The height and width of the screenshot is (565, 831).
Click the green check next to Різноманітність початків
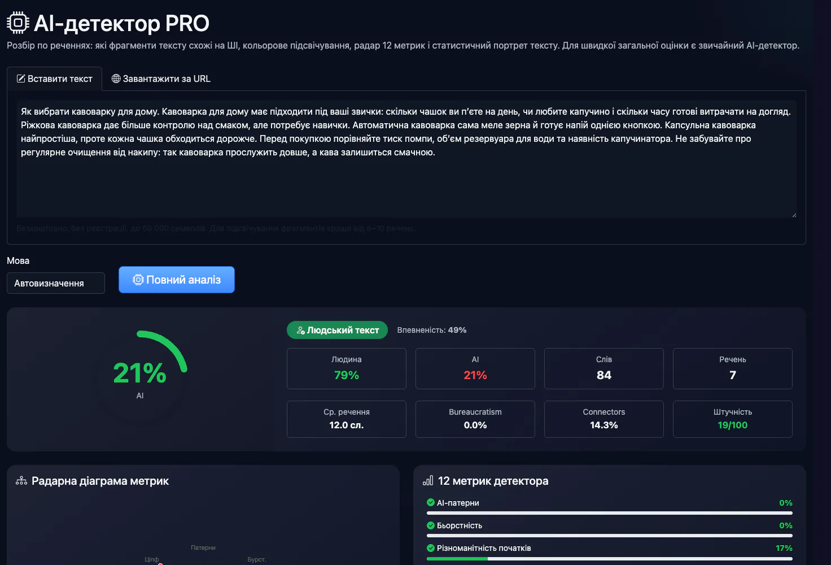431,547
